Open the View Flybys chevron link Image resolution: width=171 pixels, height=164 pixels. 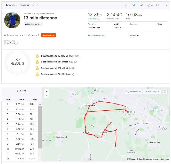pyautogui.click(x=11, y=43)
